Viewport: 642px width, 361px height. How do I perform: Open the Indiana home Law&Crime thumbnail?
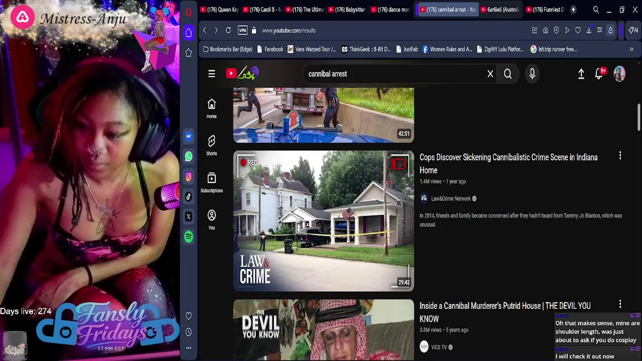324,221
